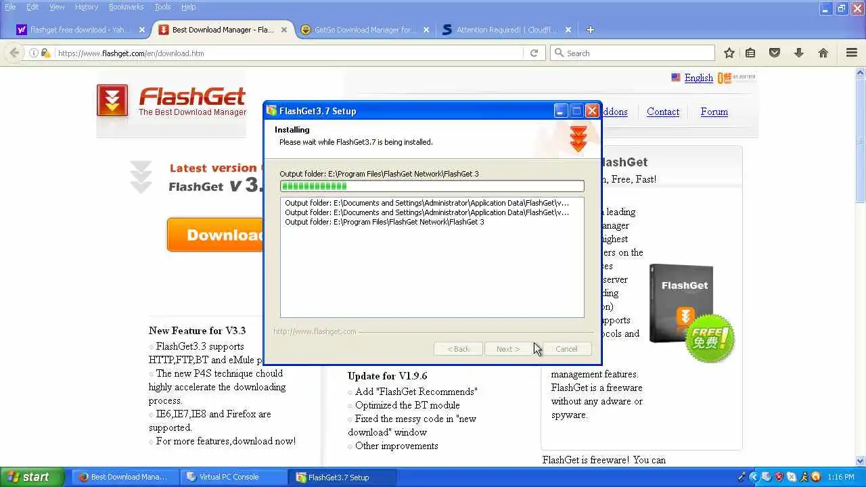Click Cancel in the FlashGet3.7 Setup dialog

coord(566,349)
